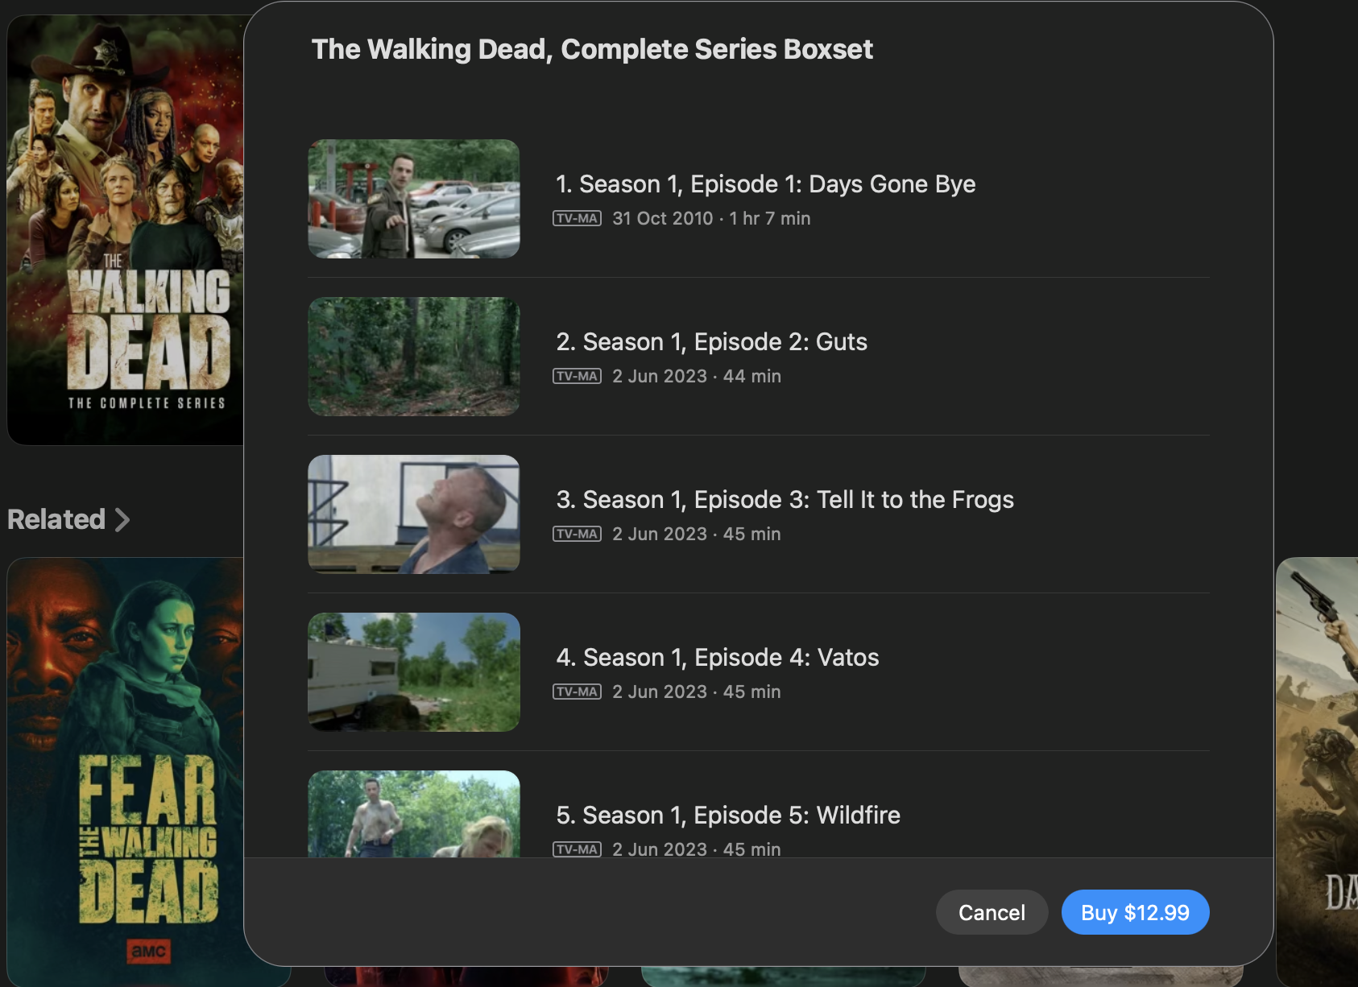1358x987 pixels.
Task: Open The Walking Dead Complete Series poster
Action: point(126,229)
